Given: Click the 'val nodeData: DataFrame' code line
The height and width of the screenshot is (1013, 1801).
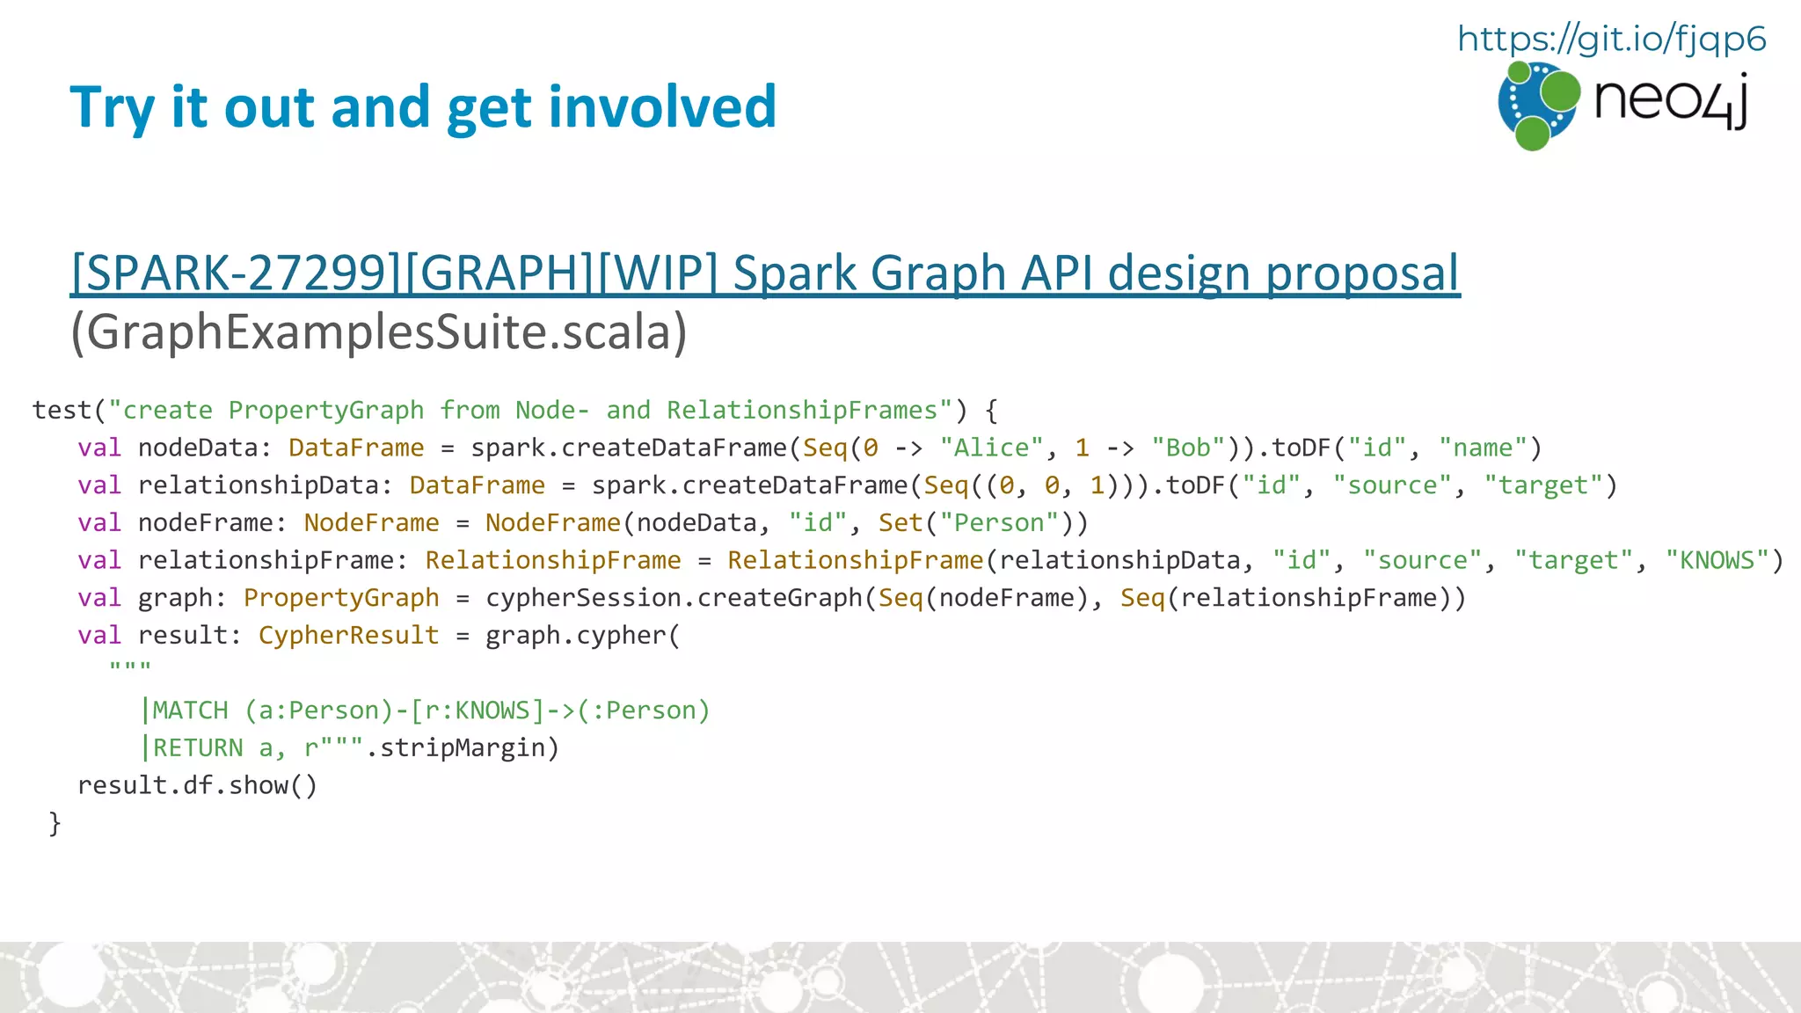Looking at the screenshot, I should [810, 448].
